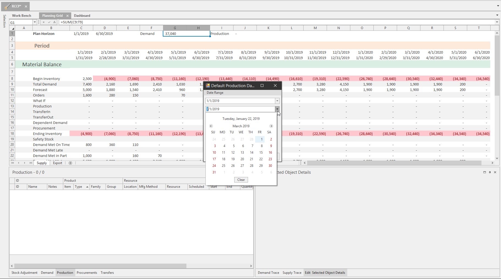Image resolution: width=501 pixels, height=279 pixels.
Task: Pin the Selected Object Details panel
Action: click(x=490, y=172)
